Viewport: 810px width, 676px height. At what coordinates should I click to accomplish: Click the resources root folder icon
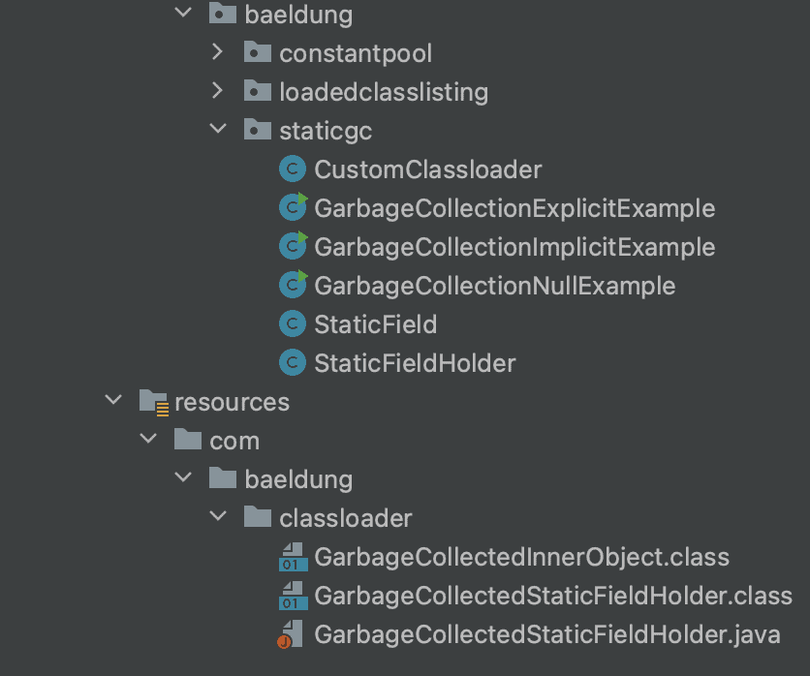pos(153,402)
